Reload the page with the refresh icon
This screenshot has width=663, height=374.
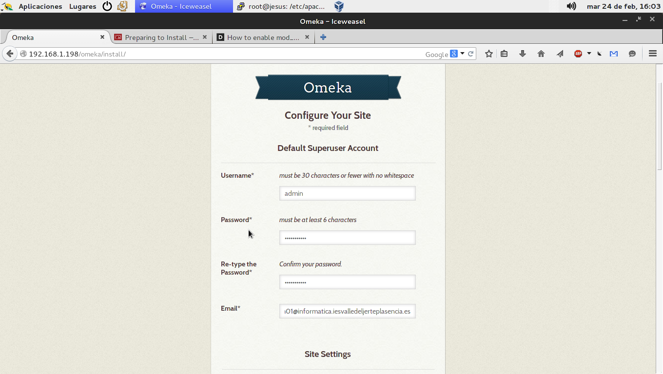471,54
